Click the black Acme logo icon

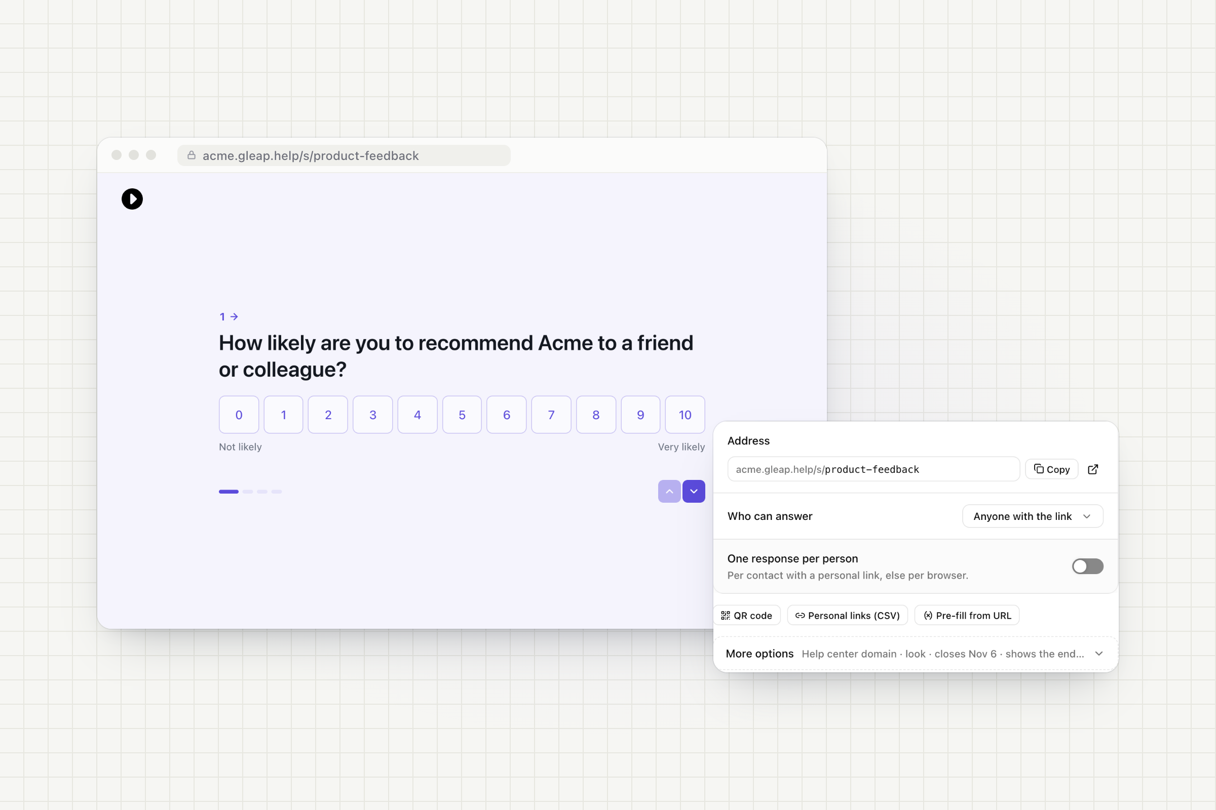[132, 199]
